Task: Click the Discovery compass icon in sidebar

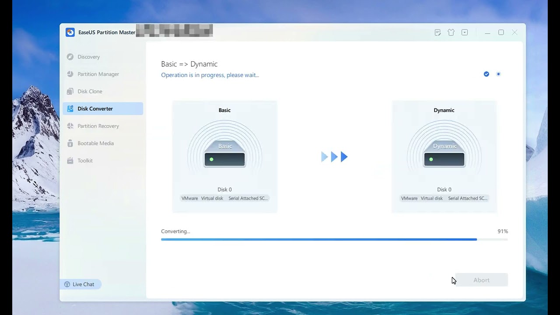Action: tap(70, 57)
